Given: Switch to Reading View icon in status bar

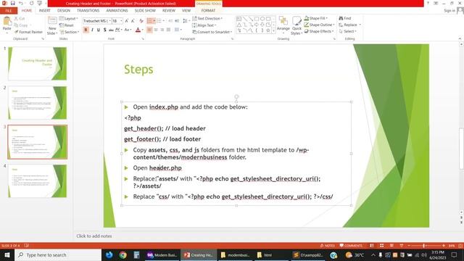Looking at the screenshot, I should point(391,246).
